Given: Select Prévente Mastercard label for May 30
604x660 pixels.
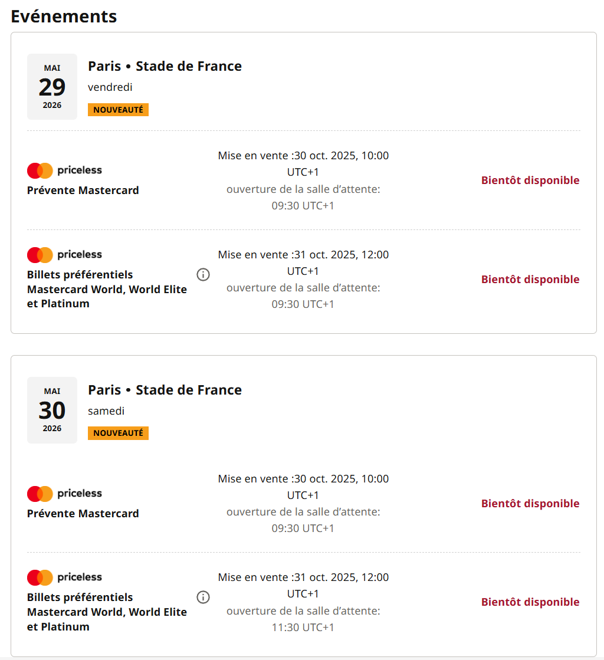Looking at the screenshot, I should tap(83, 514).
